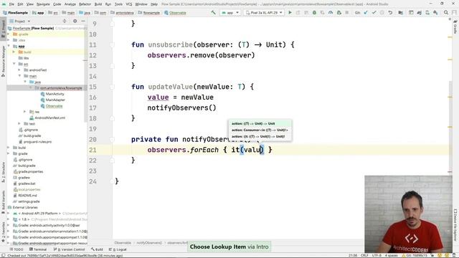Open the Terminal tool window
Viewport: 459px width, 258px height.
tap(38, 249)
